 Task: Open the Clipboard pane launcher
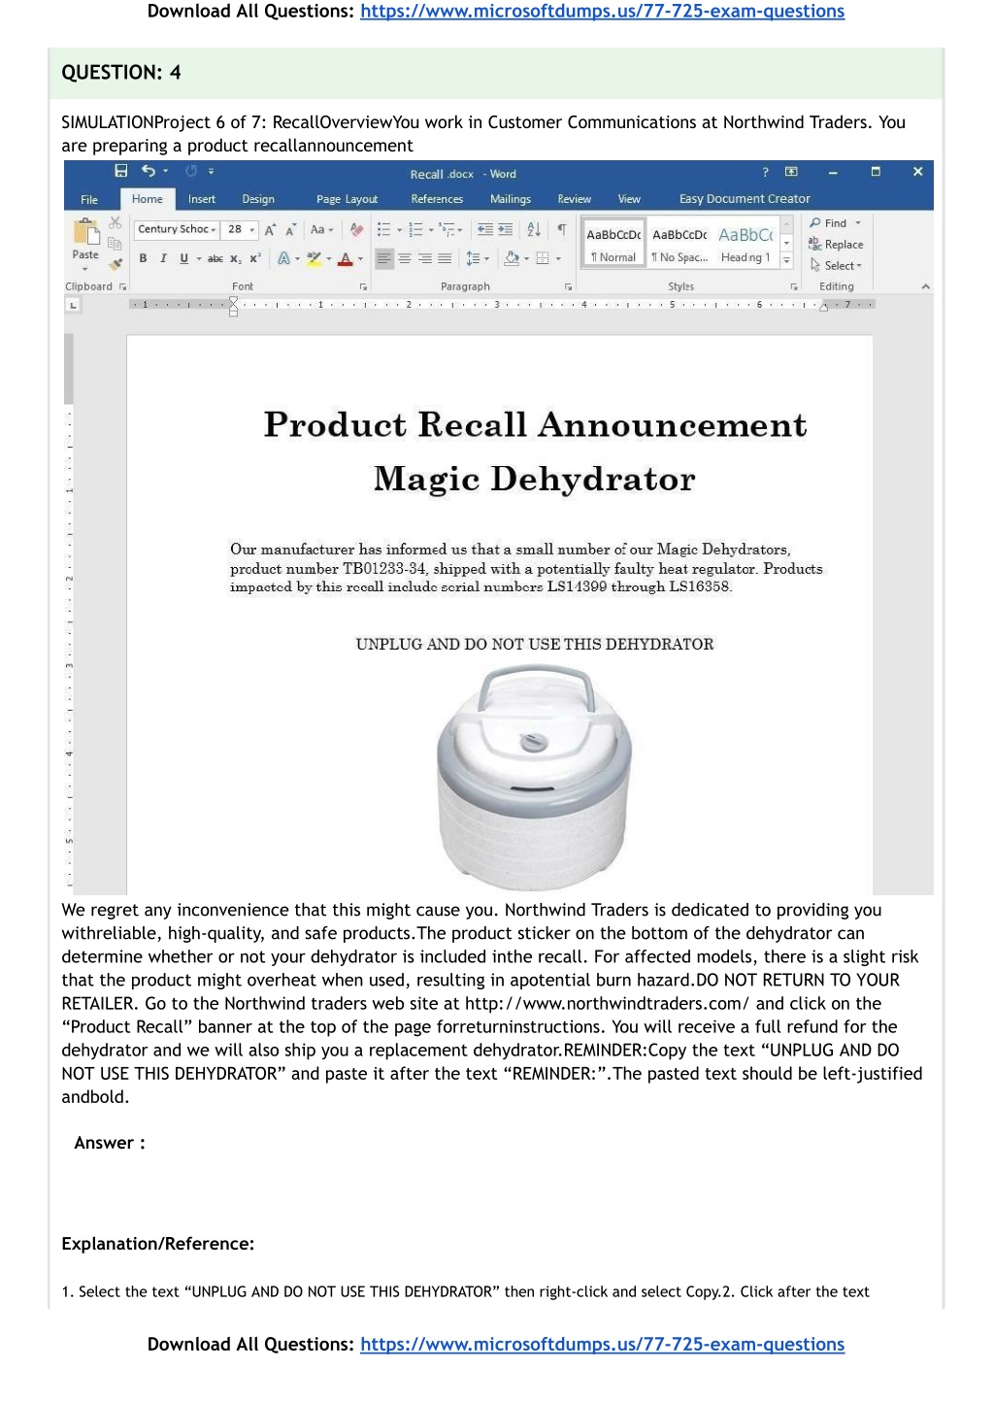pyautogui.click(x=122, y=286)
